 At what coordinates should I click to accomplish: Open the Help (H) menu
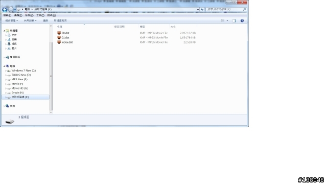(51, 15)
